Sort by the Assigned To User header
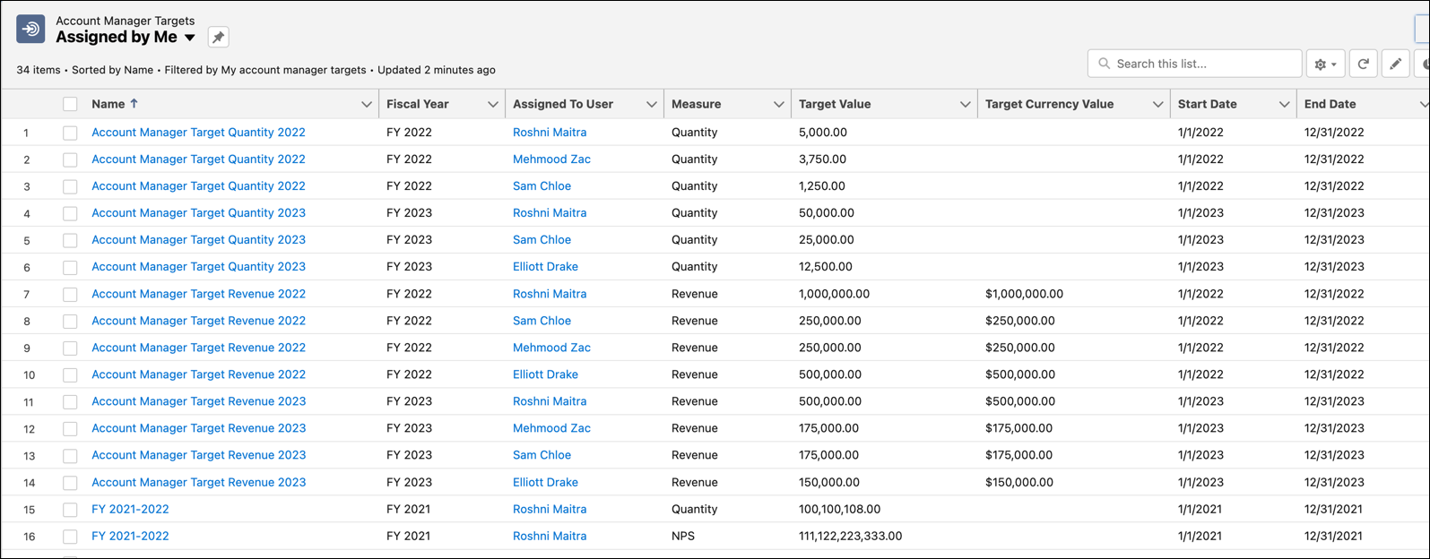This screenshot has height=559, width=1430. [x=562, y=104]
